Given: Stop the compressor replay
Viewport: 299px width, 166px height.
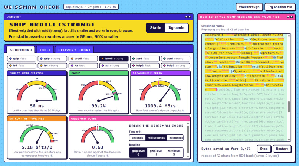Looking at the screenshot, I should point(264,149).
